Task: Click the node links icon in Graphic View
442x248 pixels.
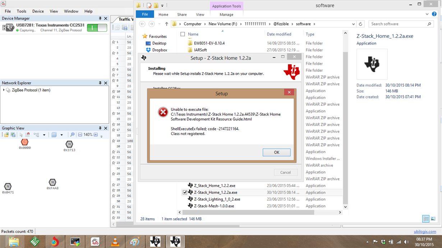Action: 36,135
